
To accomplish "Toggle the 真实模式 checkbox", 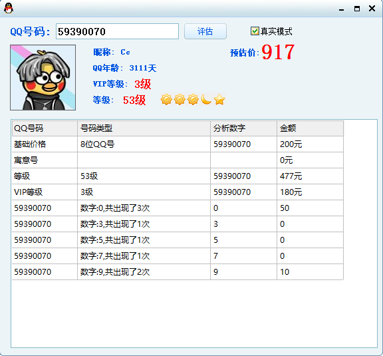I will (255, 31).
